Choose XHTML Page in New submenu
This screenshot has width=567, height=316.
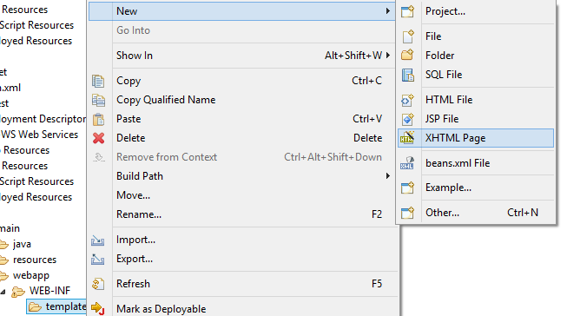coord(476,138)
